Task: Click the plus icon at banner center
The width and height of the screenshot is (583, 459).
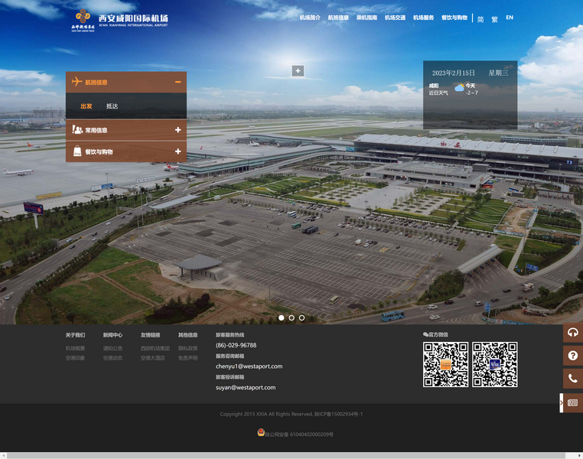Action: (x=298, y=71)
